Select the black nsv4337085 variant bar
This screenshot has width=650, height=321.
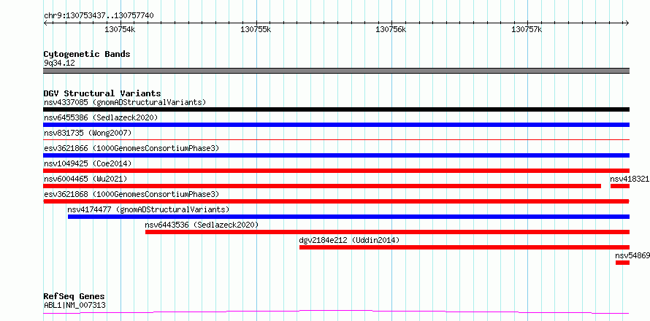pyautogui.click(x=336, y=109)
